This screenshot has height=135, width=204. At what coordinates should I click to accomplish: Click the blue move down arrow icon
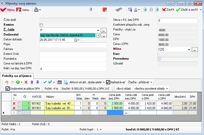point(38,82)
